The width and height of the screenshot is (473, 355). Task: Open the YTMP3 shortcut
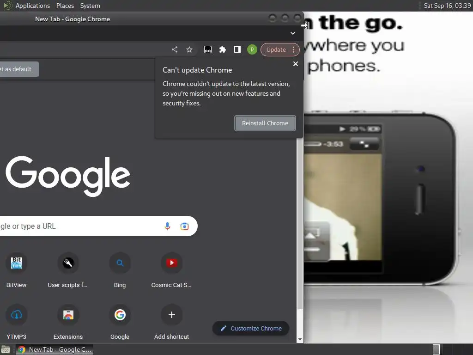click(x=16, y=321)
